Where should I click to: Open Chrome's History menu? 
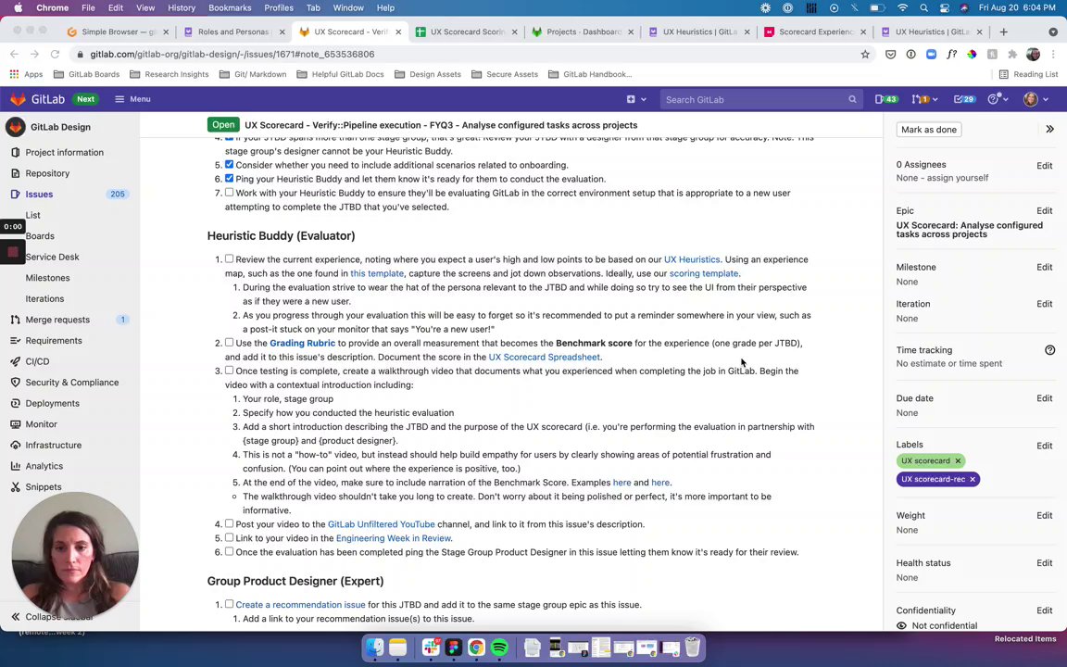click(181, 8)
